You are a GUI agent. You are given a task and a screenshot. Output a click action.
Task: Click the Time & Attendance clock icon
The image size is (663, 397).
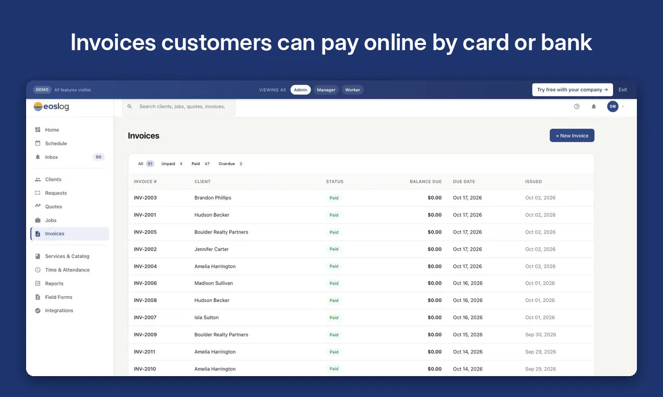click(x=38, y=270)
